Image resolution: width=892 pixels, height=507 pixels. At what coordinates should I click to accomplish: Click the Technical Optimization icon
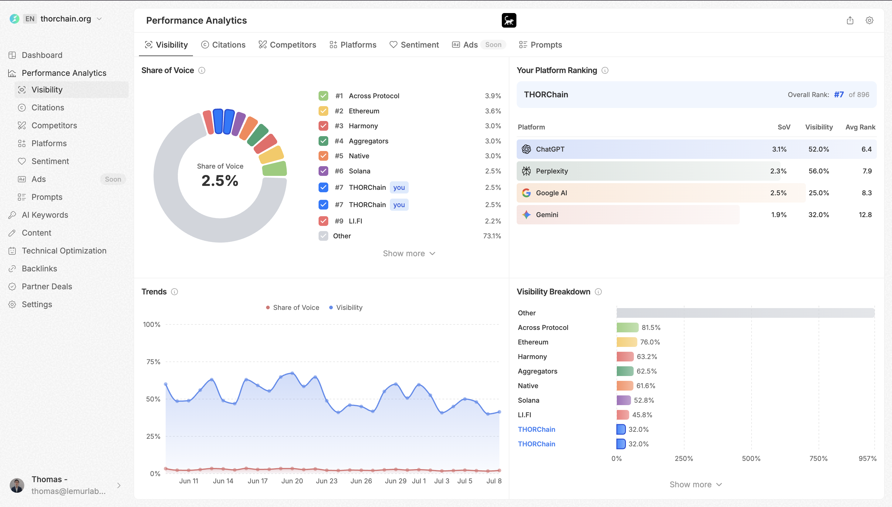pos(12,251)
